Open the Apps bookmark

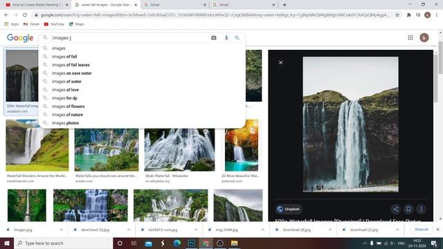point(12,24)
